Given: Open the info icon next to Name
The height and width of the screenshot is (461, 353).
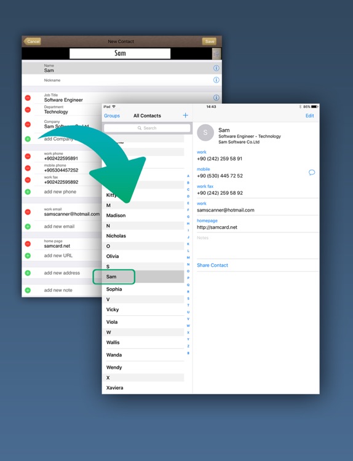Looking at the screenshot, I should pos(216,68).
